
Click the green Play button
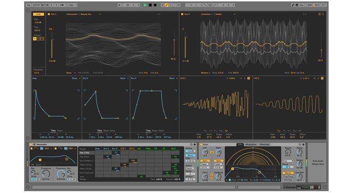tap(145, 5)
